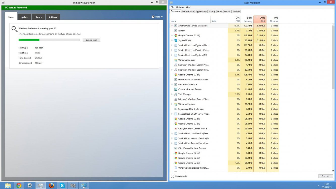This screenshot has width=336, height=189.
Task: Open the Options menu in Task Manager
Action: pos(180,7)
